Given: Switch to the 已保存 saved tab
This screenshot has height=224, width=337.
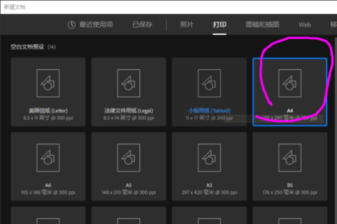Looking at the screenshot, I should 142,25.
